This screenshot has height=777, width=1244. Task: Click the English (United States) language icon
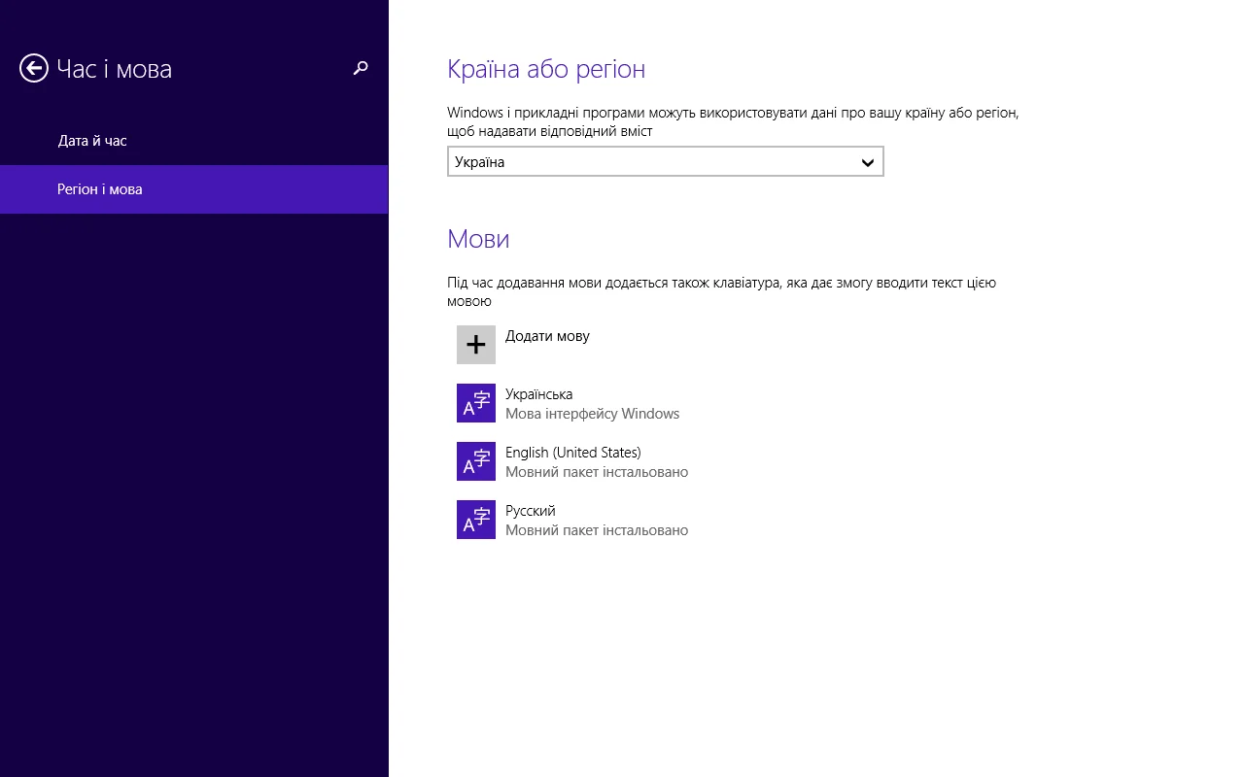[x=476, y=461]
